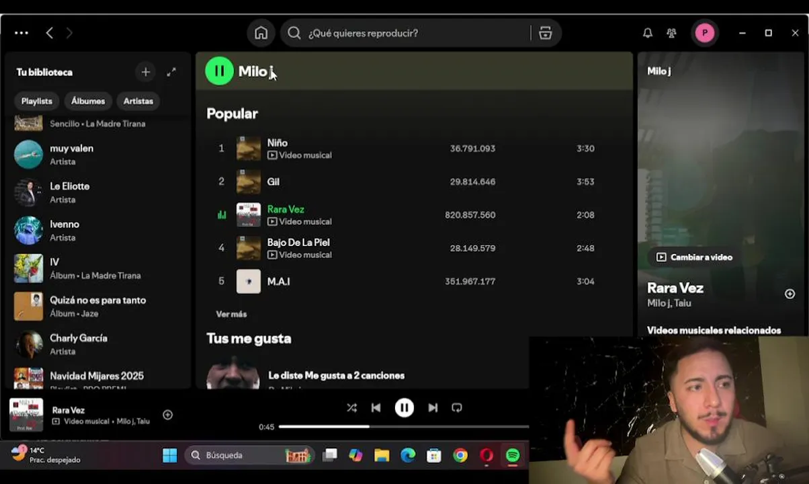This screenshot has height=484, width=809.
Task: Open the Home page icon
Action: point(261,33)
